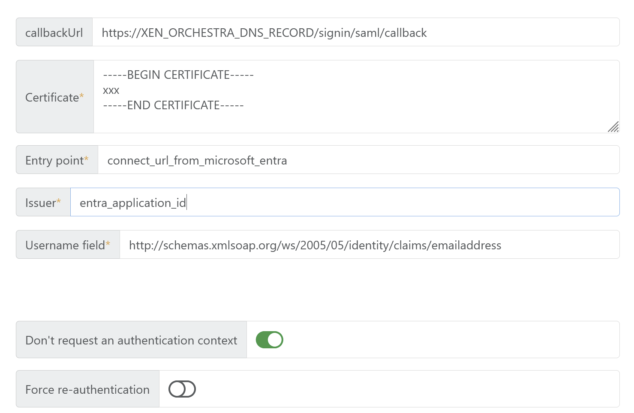
Task: Grab the Certificate textarea resize handle
Action: tap(613, 127)
